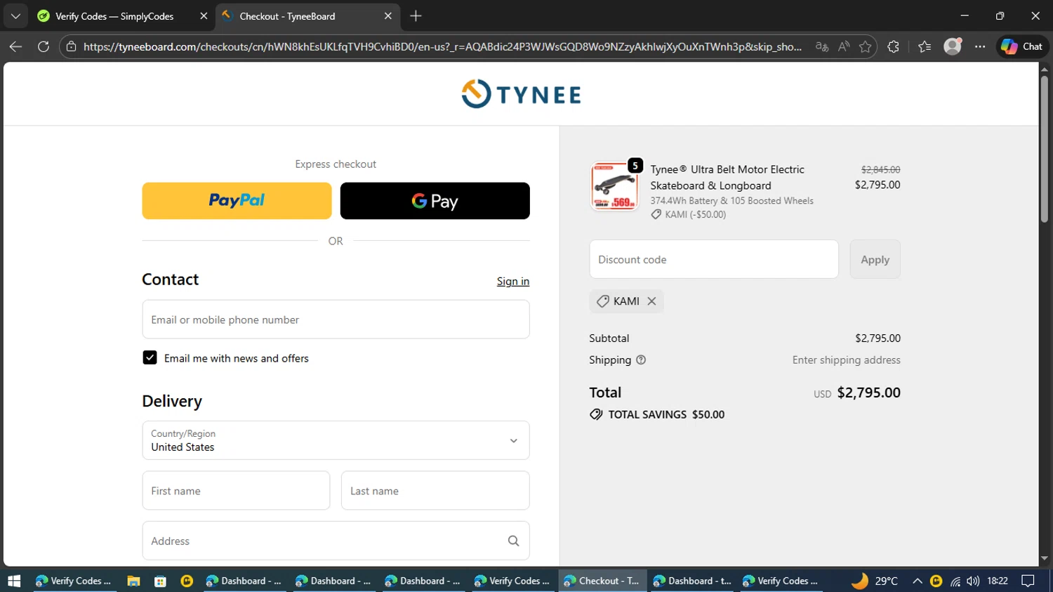Click the skateboard product thumbnail
Screen dimensions: 1053x592
tap(614, 186)
